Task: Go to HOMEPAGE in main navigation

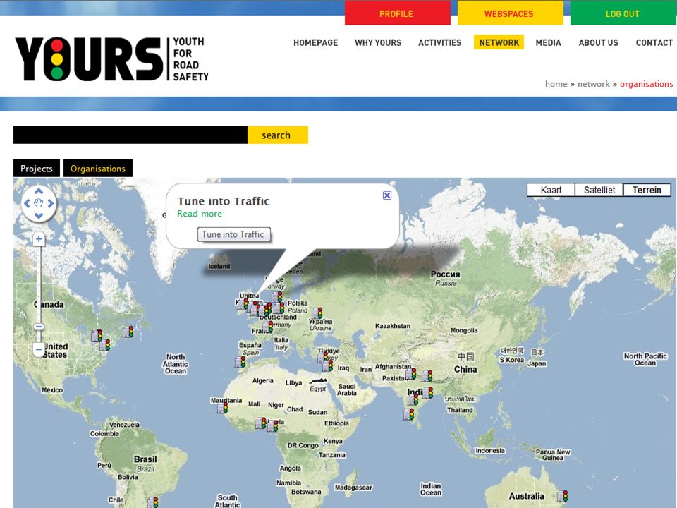Action: 316,43
